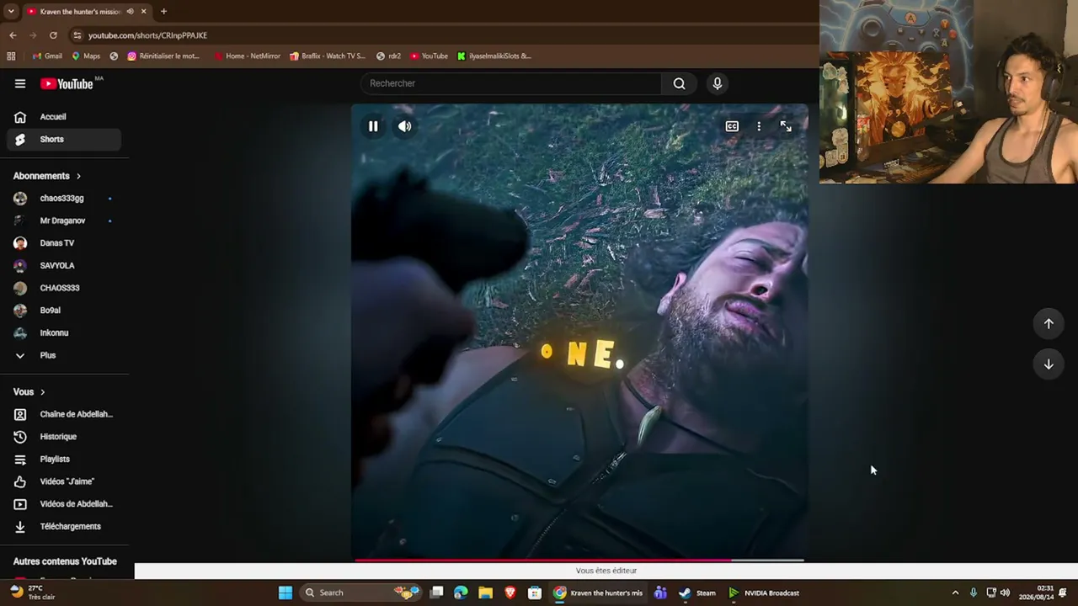
Task: Select the Kraven the hunter's mission tab
Action: pyautogui.click(x=80, y=12)
